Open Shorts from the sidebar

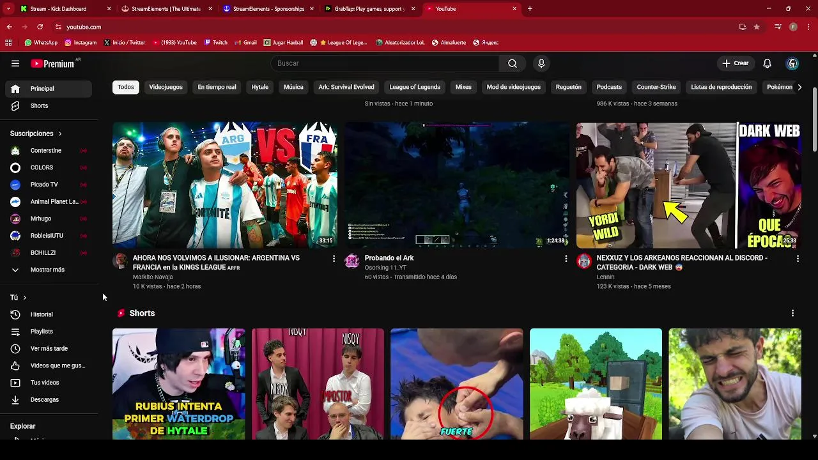point(49,106)
